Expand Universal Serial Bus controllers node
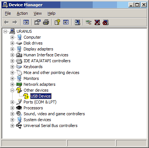Viewport: 149px width, 148px height. pos(12,126)
